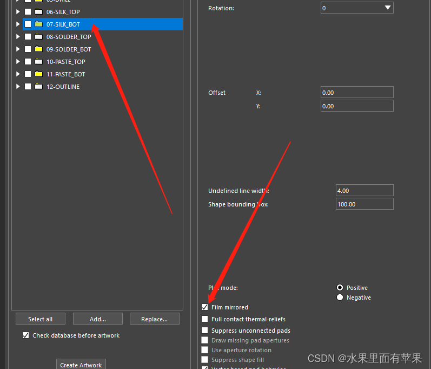This screenshot has height=369, width=431.
Task: Click the 10-PASTE_TOP folder icon
Action: point(38,62)
